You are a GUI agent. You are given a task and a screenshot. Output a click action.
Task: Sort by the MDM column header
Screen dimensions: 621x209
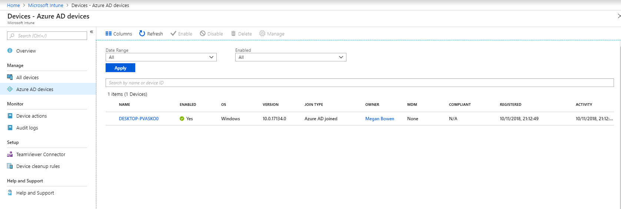coord(412,105)
